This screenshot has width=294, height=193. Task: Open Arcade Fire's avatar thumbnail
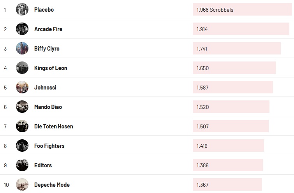[x=22, y=29]
